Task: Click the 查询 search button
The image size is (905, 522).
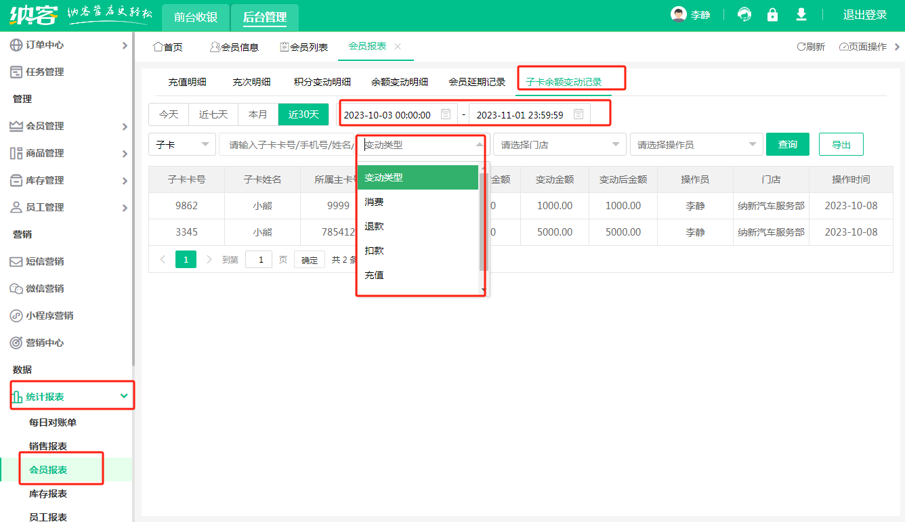Action: tap(787, 144)
